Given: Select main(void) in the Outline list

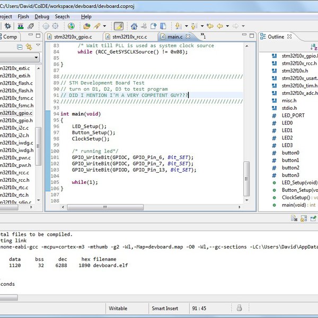Looking at the screenshot, I should pos(293,205).
